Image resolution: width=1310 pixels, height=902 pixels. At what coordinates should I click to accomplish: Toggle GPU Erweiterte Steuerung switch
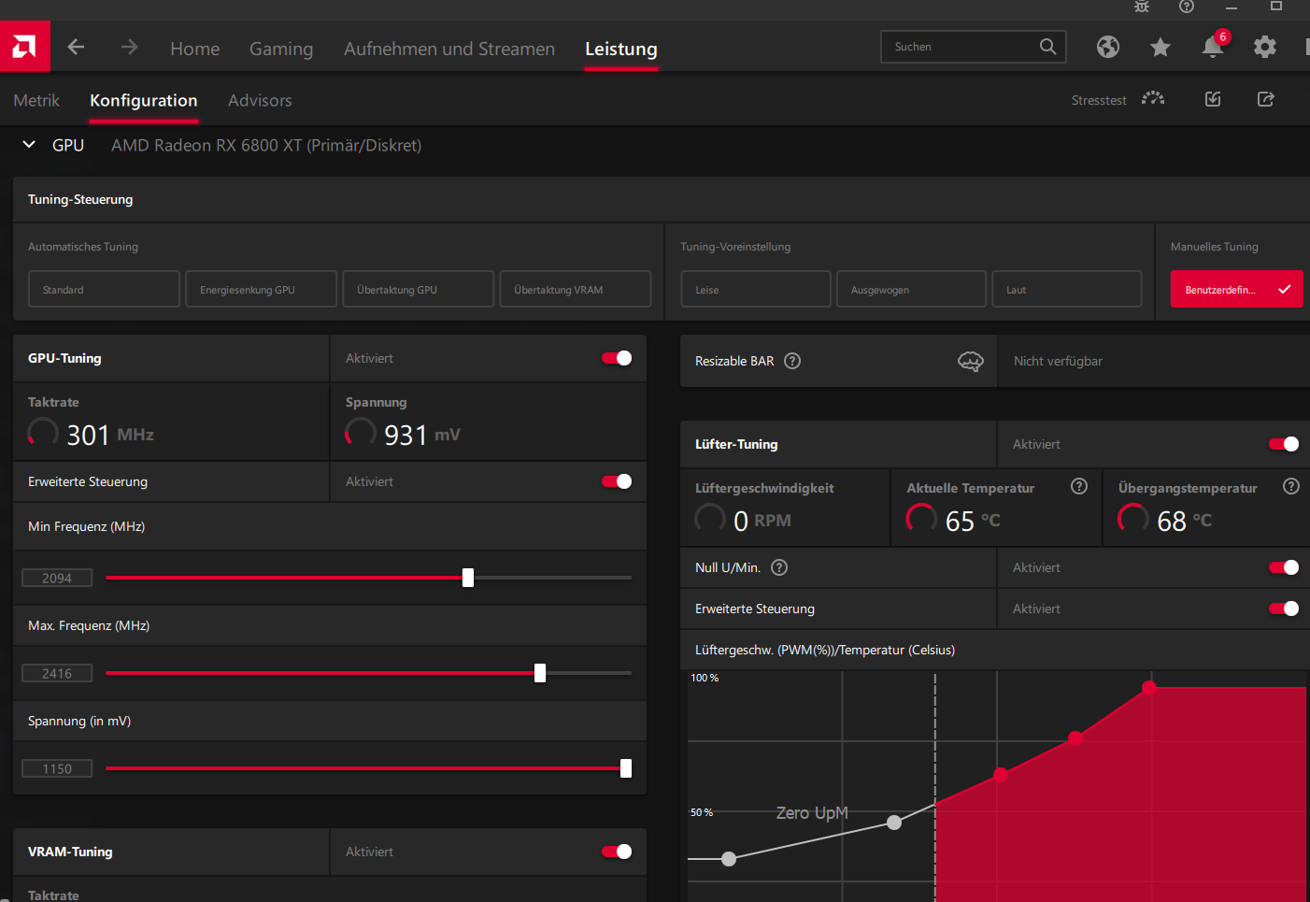(x=617, y=481)
